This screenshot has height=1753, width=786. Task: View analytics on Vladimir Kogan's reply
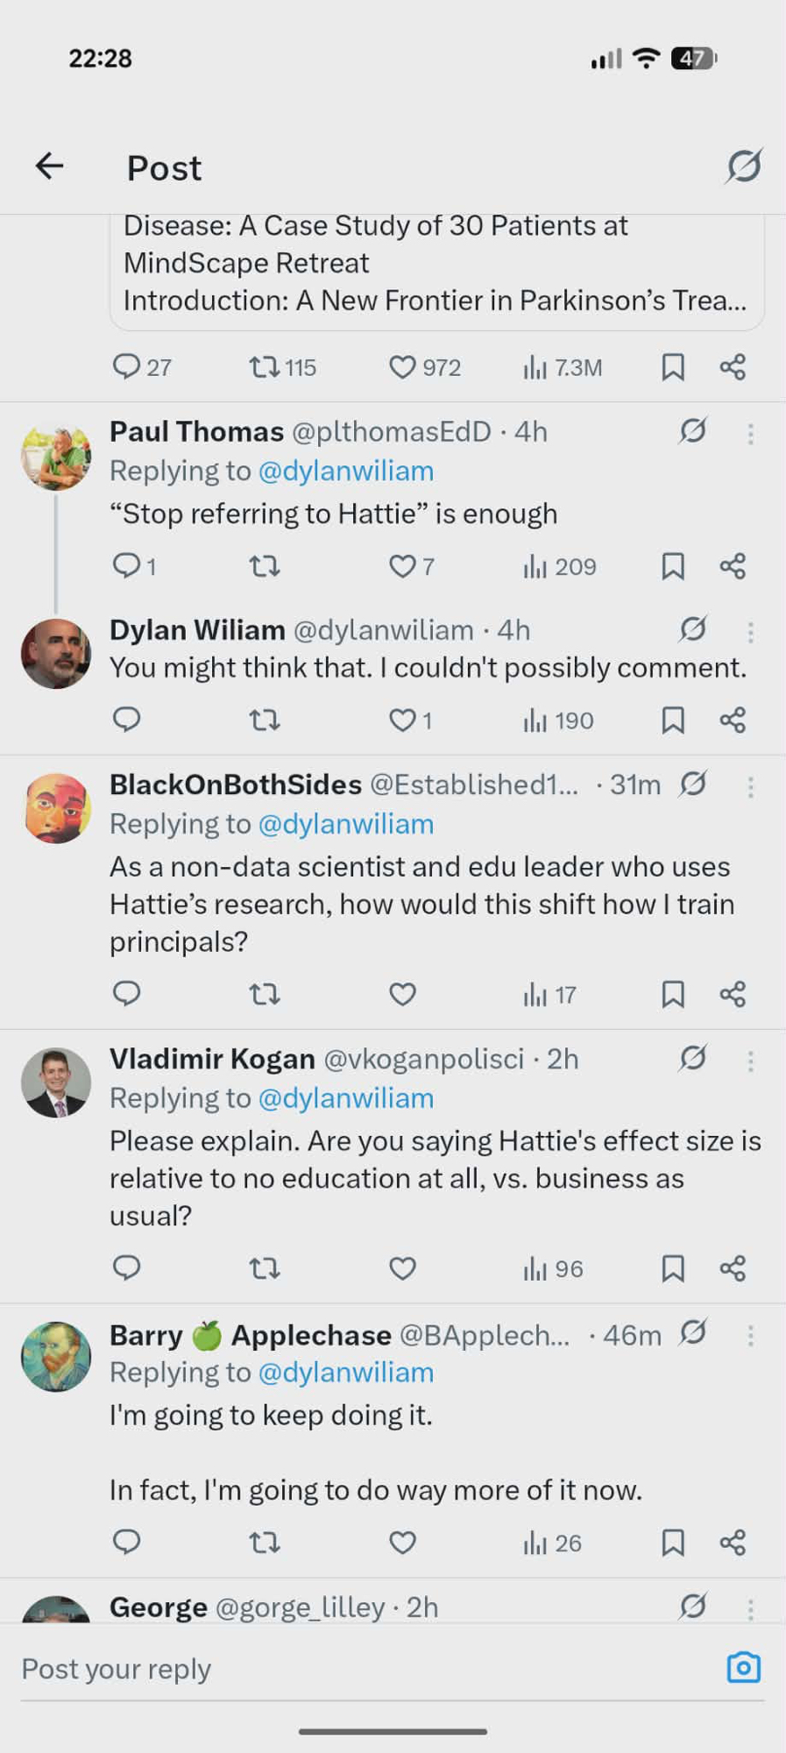(552, 1268)
